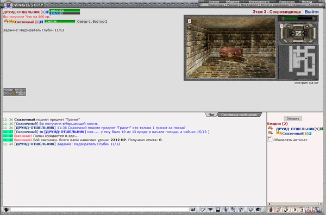Click the red treasure chest in dungeon view
Image resolution: width=326 pixels, height=215 pixels.
click(x=231, y=54)
